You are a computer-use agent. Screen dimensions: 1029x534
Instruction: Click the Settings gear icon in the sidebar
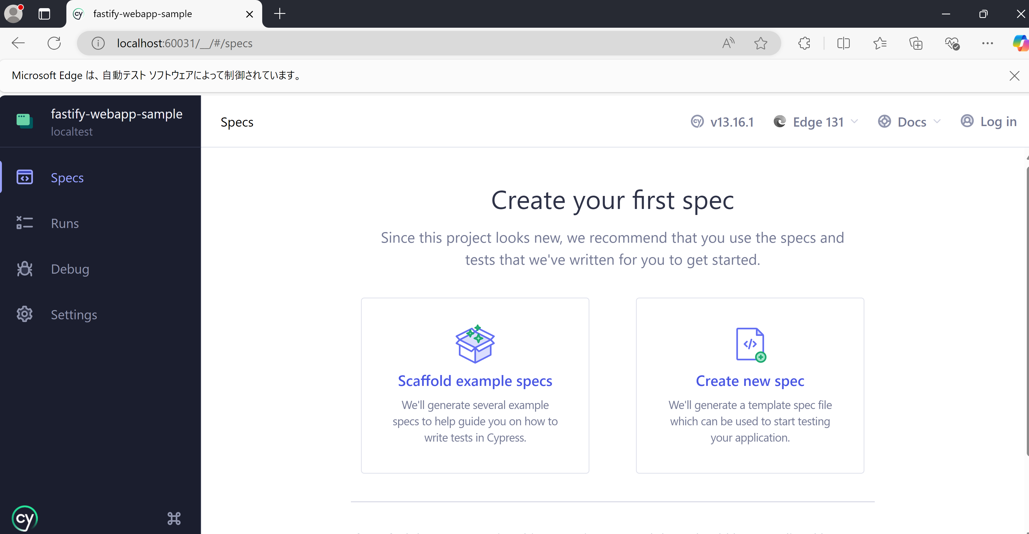[x=24, y=314]
